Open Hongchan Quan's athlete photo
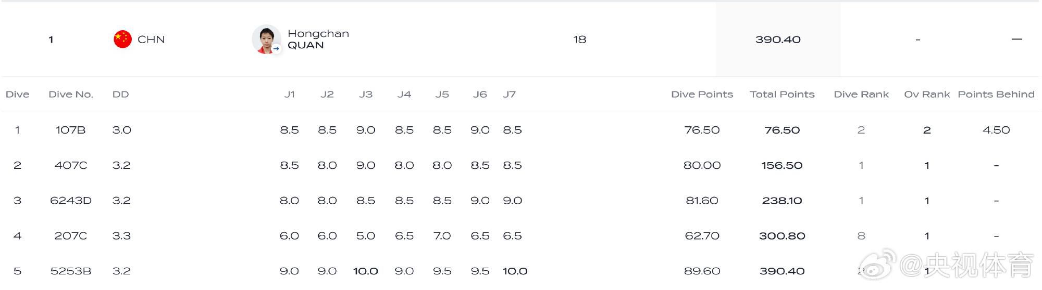This screenshot has height=290, width=1042. (x=266, y=38)
